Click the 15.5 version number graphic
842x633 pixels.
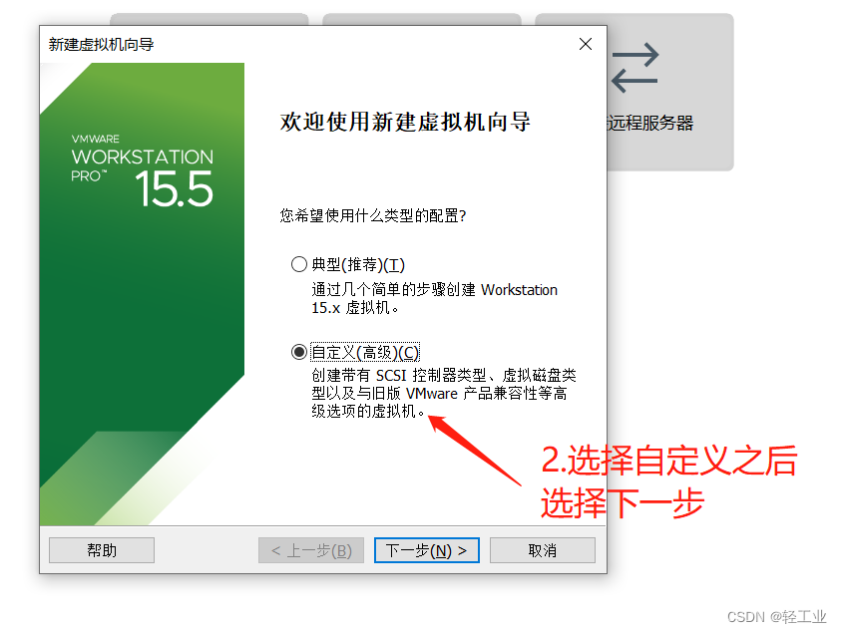tap(174, 188)
